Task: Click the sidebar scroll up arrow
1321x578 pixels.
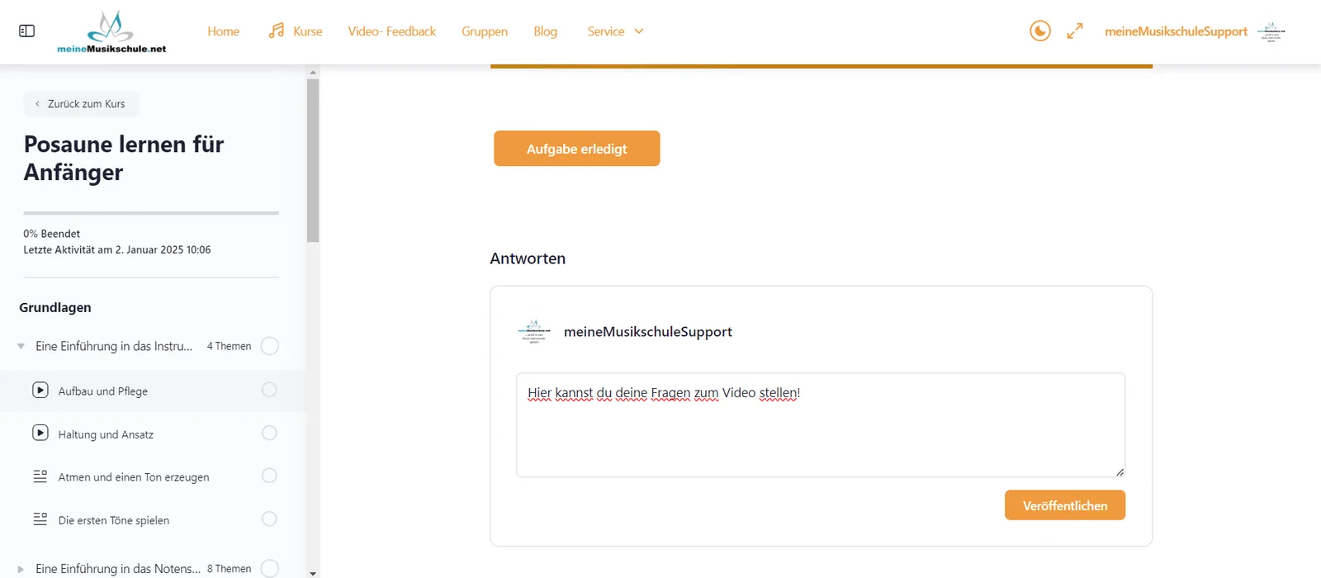Action: pyautogui.click(x=313, y=73)
